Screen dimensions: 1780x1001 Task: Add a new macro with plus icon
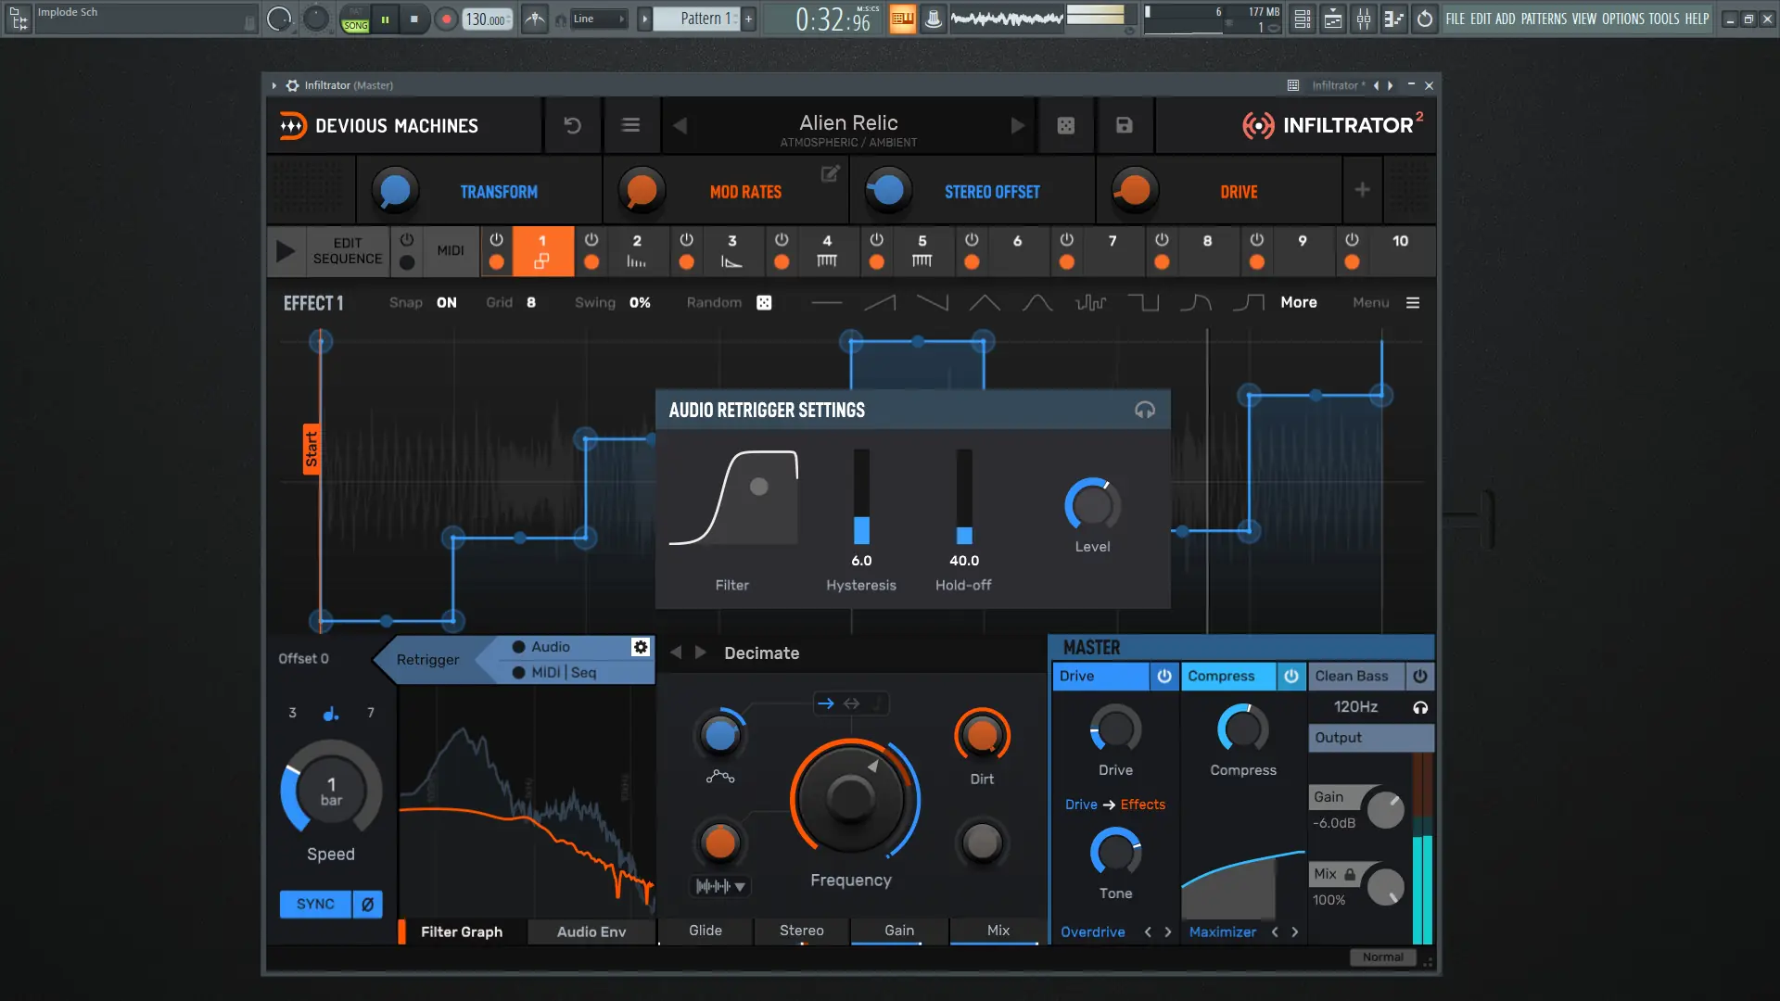(x=1362, y=190)
